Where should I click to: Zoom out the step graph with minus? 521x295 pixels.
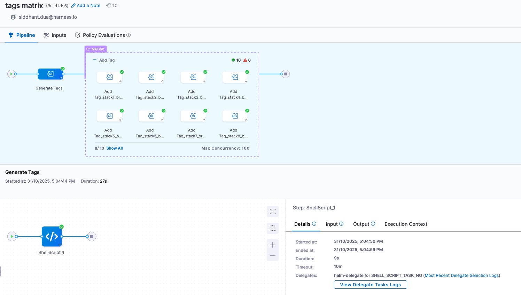click(273, 256)
